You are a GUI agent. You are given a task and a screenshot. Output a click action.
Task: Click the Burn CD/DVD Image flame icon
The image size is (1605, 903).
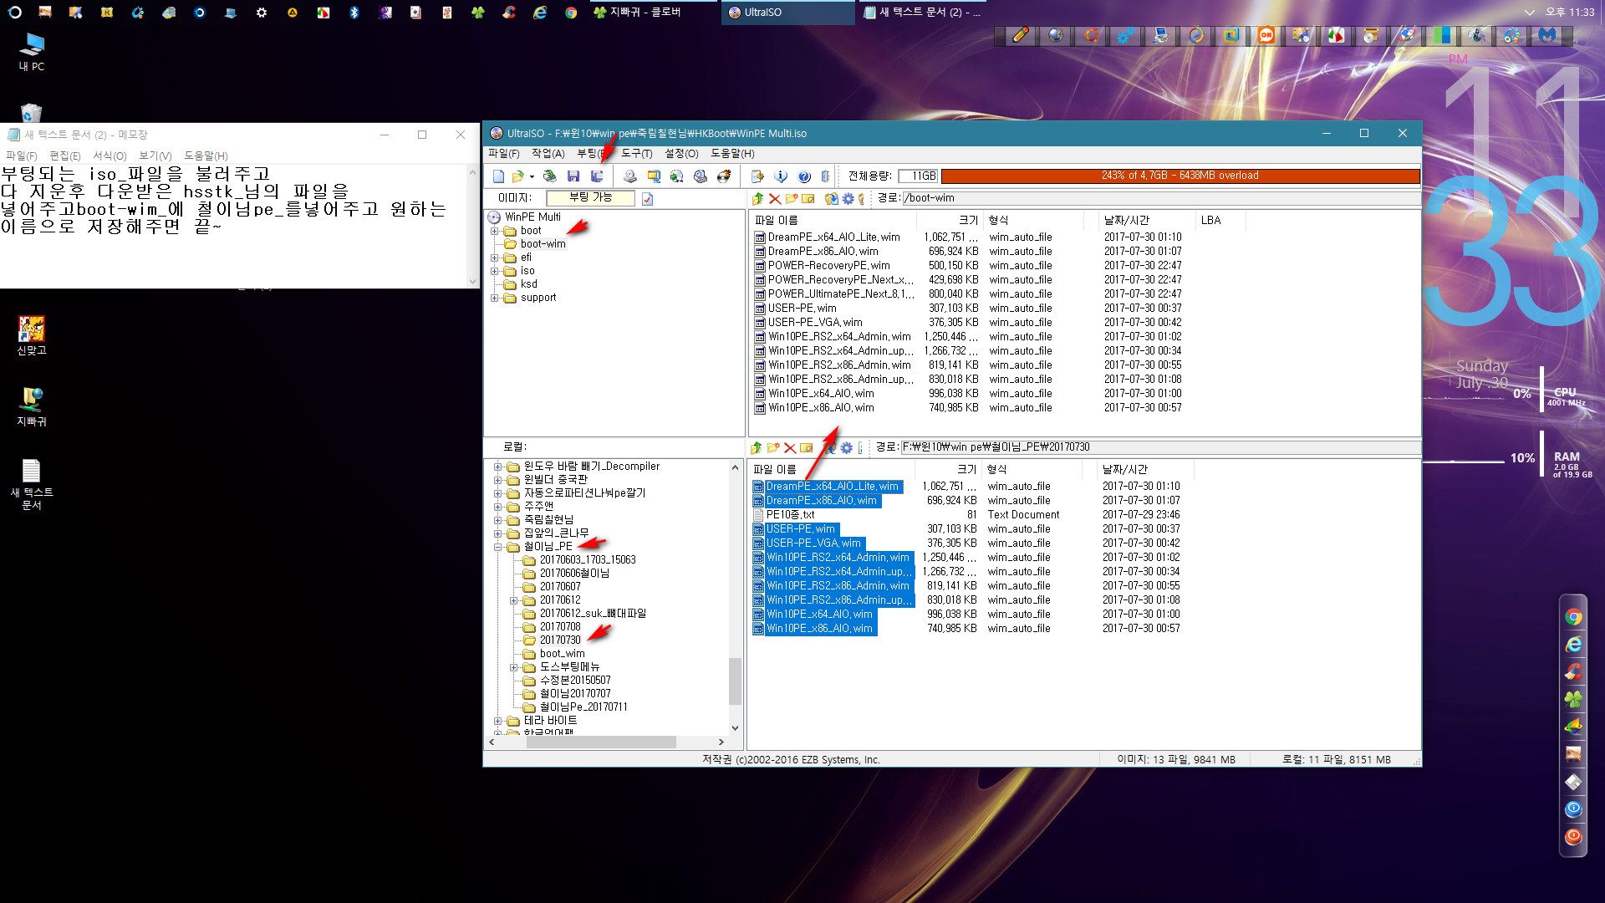pyautogui.click(x=724, y=176)
